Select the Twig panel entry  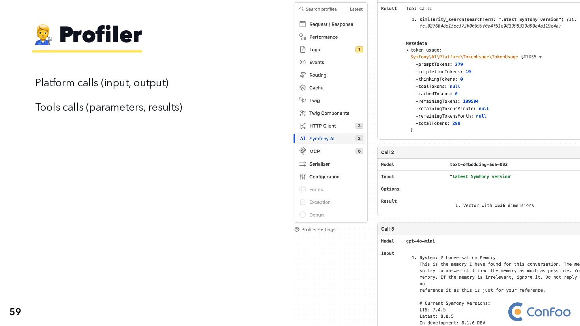point(331,100)
